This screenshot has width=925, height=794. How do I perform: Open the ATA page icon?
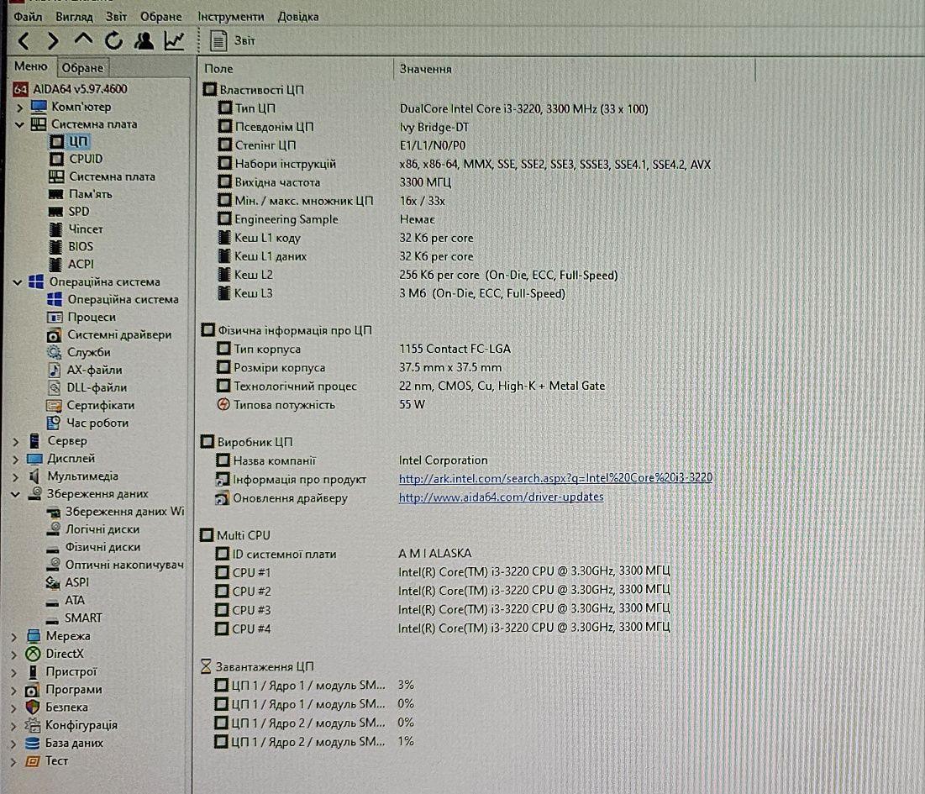point(52,602)
